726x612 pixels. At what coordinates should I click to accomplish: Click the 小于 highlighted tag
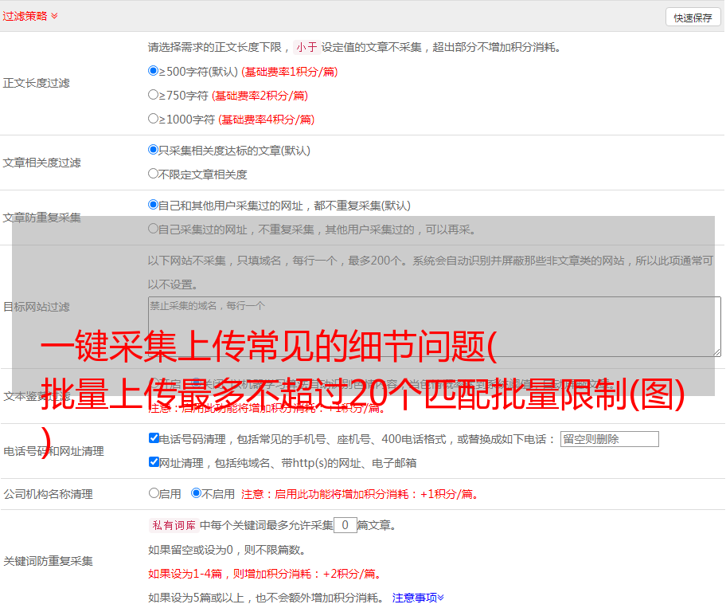click(306, 47)
